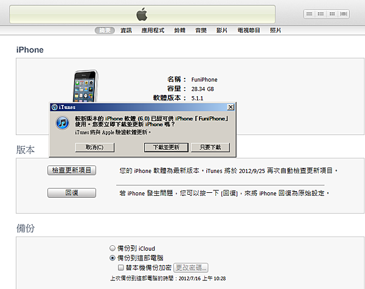The image size is (365, 289).
Task: Click the capacity value 28.34 GB
Action: (x=203, y=89)
